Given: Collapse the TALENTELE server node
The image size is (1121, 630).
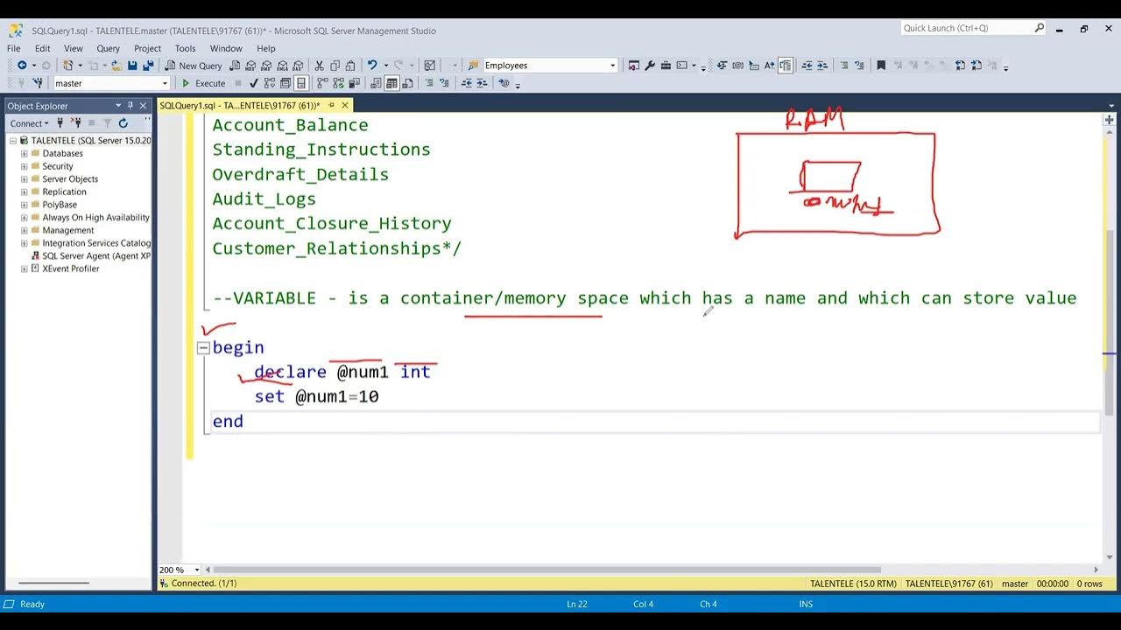Looking at the screenshot, I should pos(13,140).
